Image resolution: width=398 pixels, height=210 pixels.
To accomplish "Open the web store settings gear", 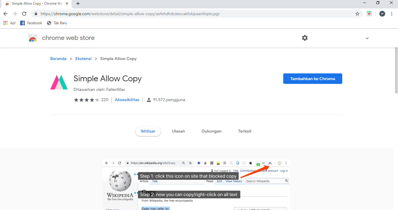I will click(305, 38).
